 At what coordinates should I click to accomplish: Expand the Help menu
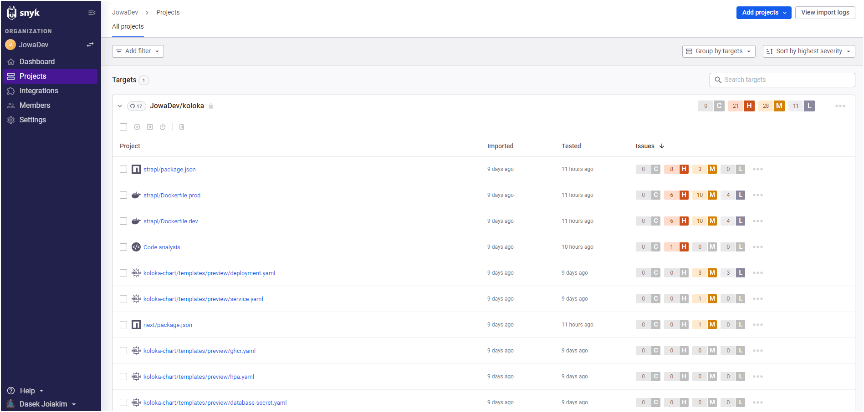click(x=26, y=391)
